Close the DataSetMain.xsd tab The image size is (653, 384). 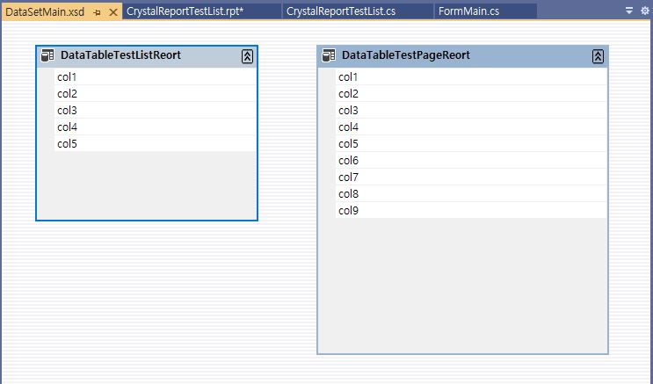point(112,12)
